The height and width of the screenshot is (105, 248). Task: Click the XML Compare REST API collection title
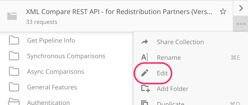pos(119,12)
